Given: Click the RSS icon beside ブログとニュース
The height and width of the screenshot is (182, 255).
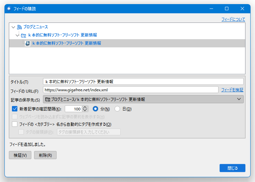Looking at the screenshot, I should pyautogui.click(x=19, y=27).
